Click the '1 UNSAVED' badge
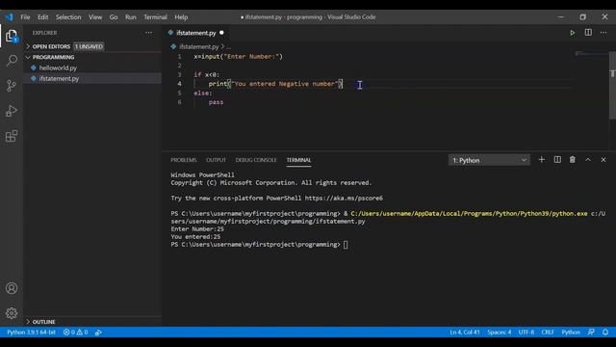Screen dimensions: 616x347 pyautogui.click(x=89, y=46)
